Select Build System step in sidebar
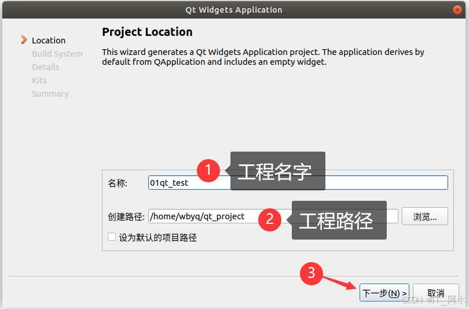469x309 pixels. (x=57, y=54)
